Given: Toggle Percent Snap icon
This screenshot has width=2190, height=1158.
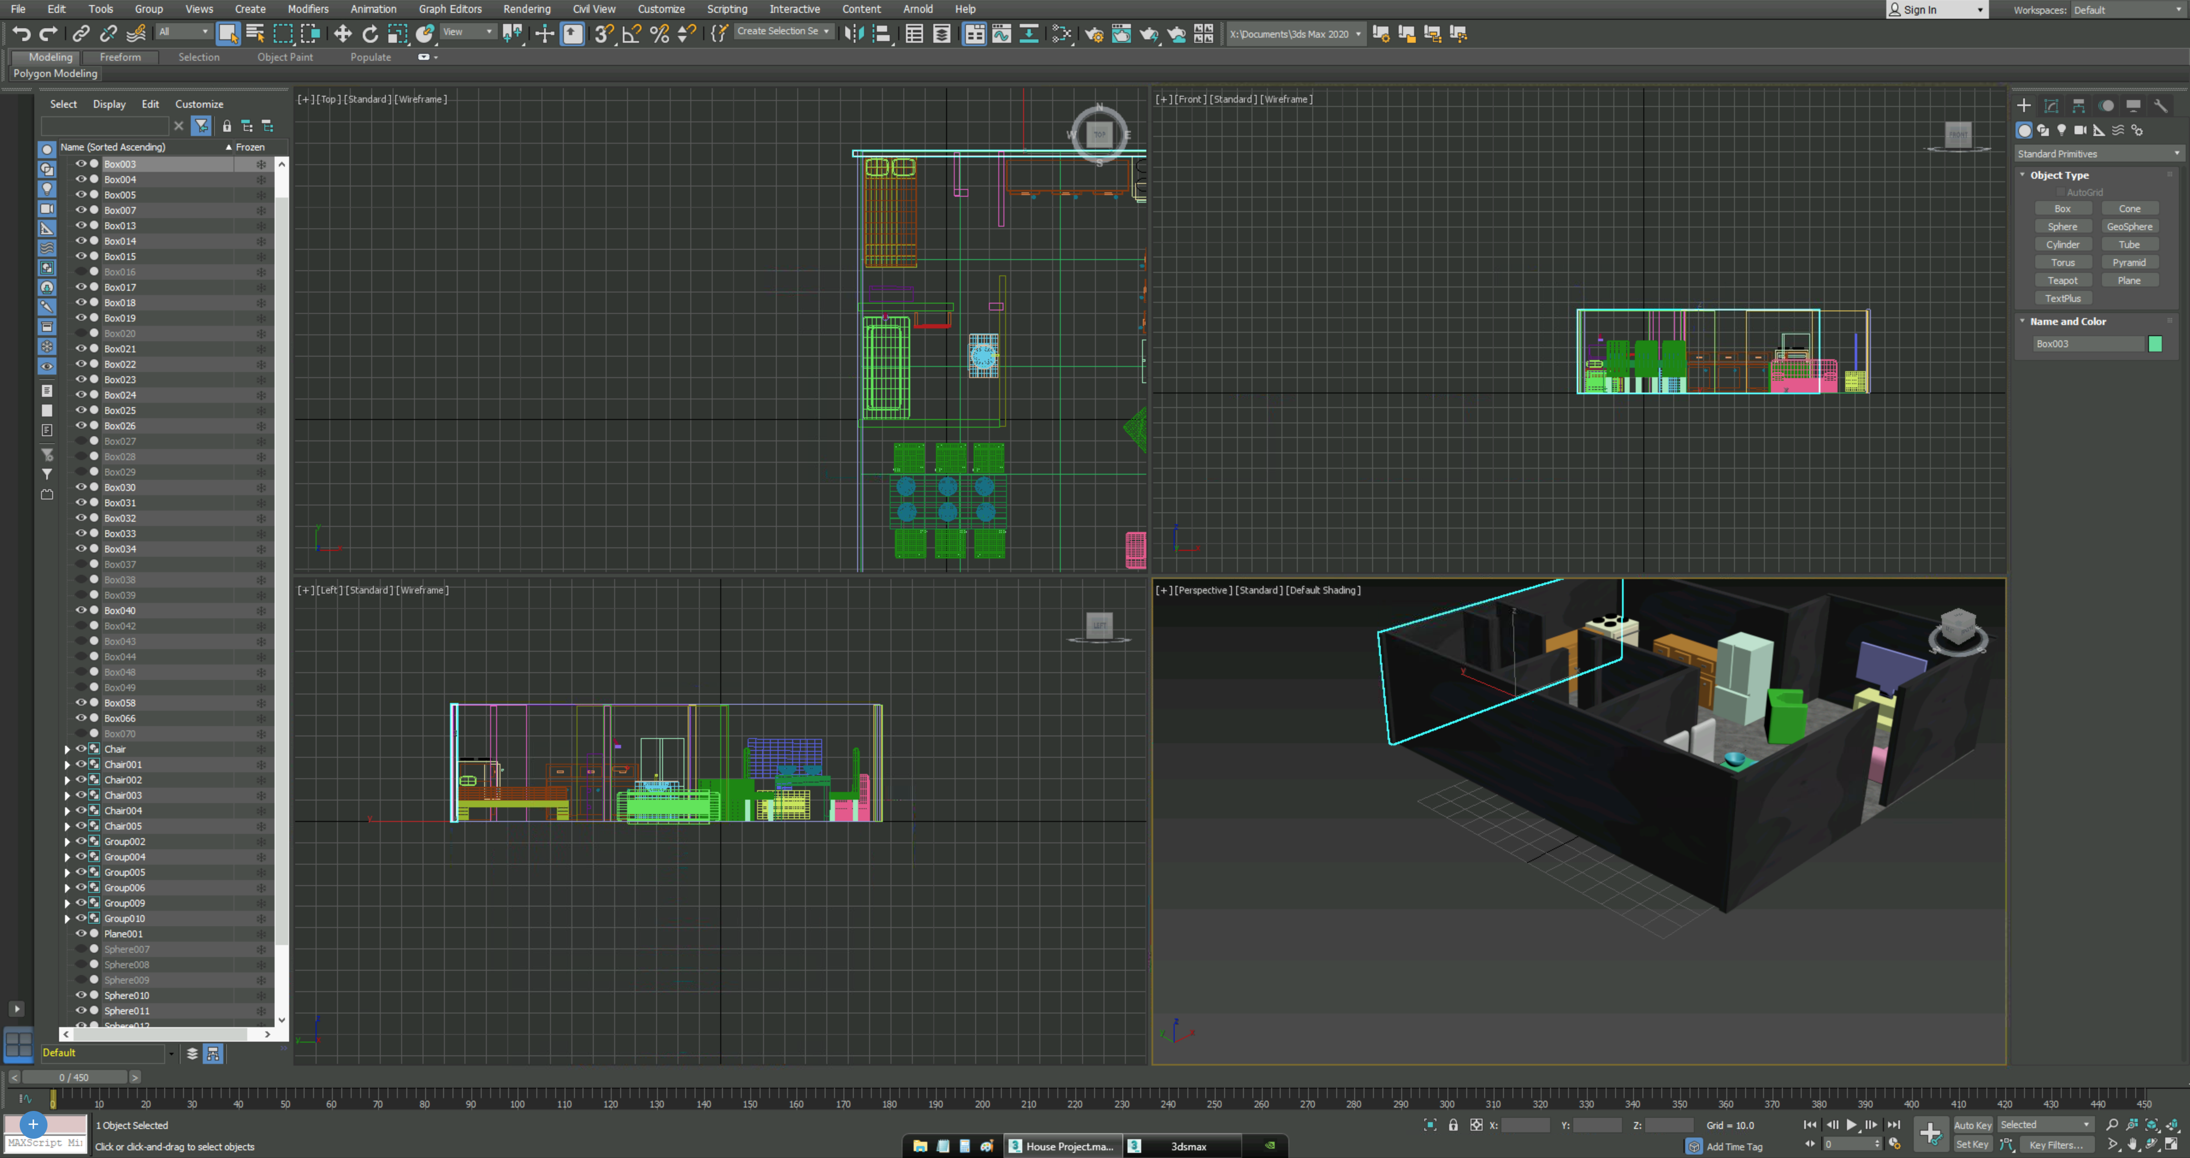Looking at the screenshot, I should [659, 33].
